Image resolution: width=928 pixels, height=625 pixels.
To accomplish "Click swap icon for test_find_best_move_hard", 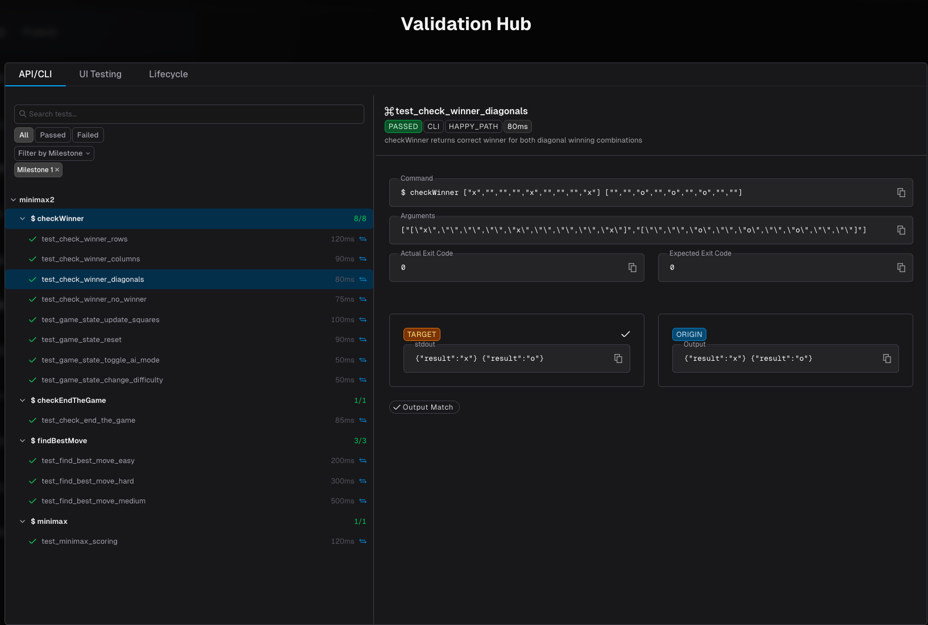I will [363, 481].
